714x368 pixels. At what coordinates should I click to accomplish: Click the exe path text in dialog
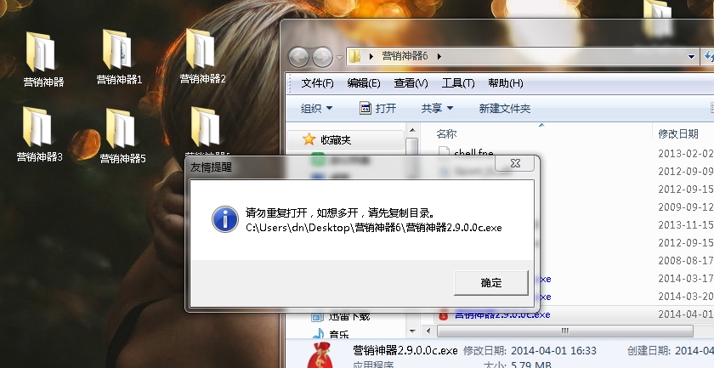(373, 227)
